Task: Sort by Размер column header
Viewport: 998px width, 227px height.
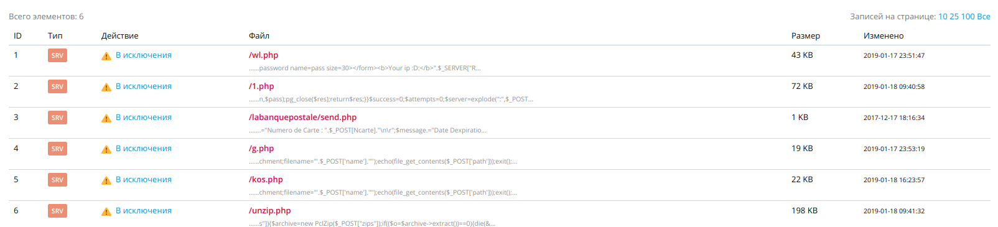Action: point(806,36)
